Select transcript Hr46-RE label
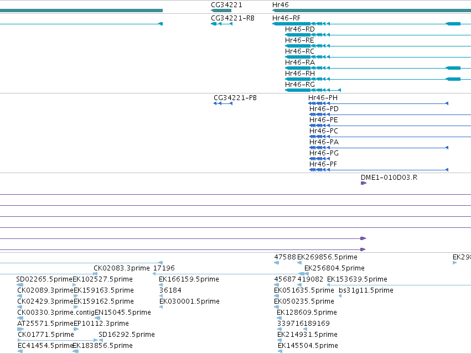Screen dimensions: 471x354 click(299, 40)
